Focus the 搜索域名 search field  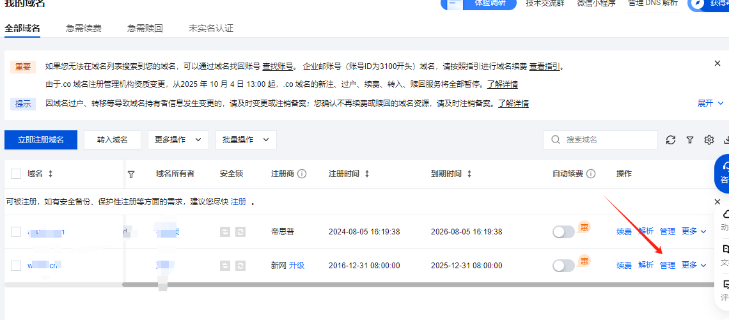click(x=600, y=140)
